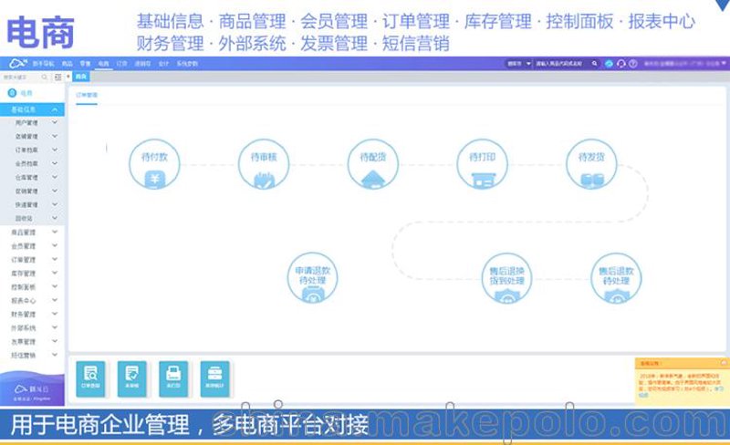The image size is (730, 445).
Task: Select 电商 in the top menu
Action: click(103, 63)
